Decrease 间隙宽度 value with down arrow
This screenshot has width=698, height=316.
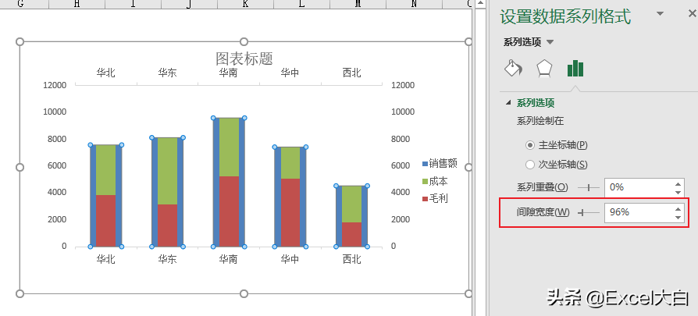pyautogui.click(x=678, y=218)
